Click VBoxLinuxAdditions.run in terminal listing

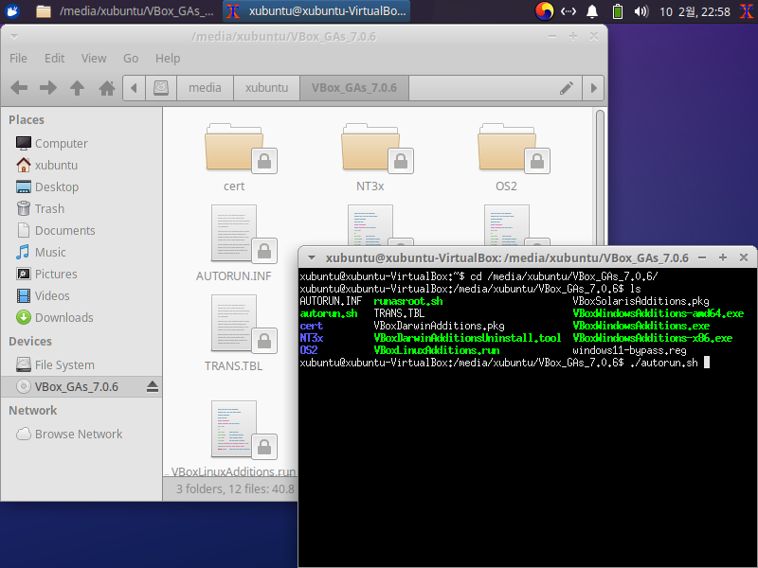437,350
